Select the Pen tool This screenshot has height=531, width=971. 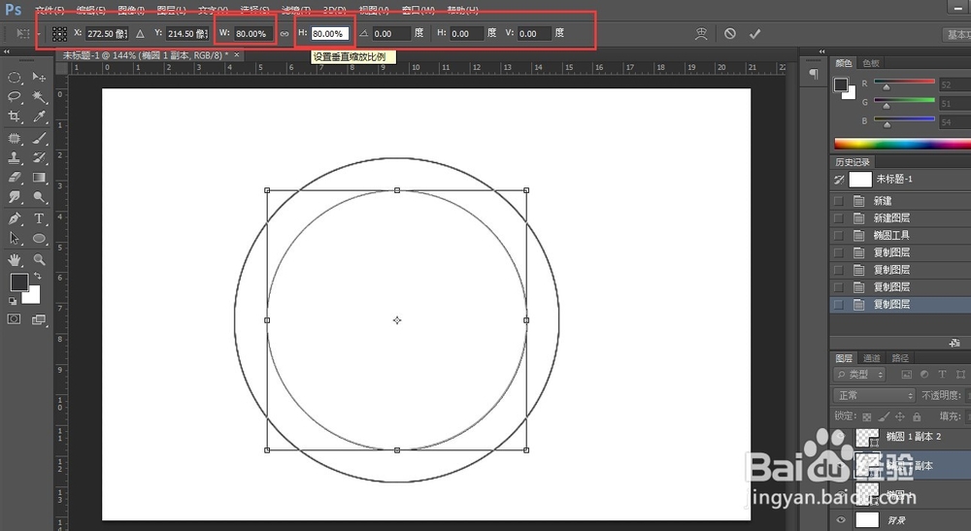pyautogui.click(x=15, y=218)
